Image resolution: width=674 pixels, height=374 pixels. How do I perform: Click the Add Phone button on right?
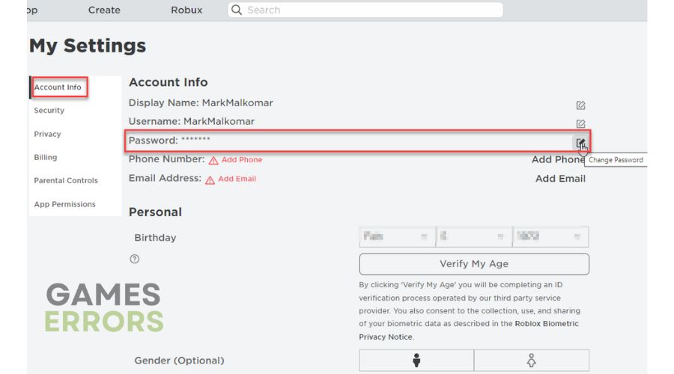[x=558, y=159]
